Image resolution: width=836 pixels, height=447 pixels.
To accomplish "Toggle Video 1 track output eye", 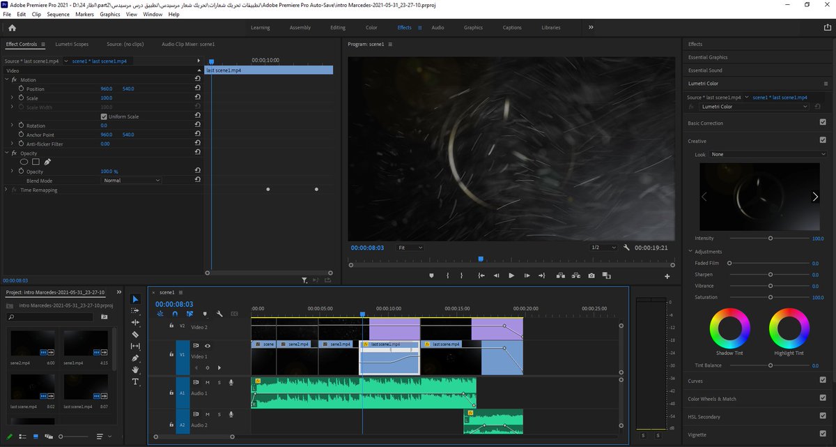I will coord(208,345).
